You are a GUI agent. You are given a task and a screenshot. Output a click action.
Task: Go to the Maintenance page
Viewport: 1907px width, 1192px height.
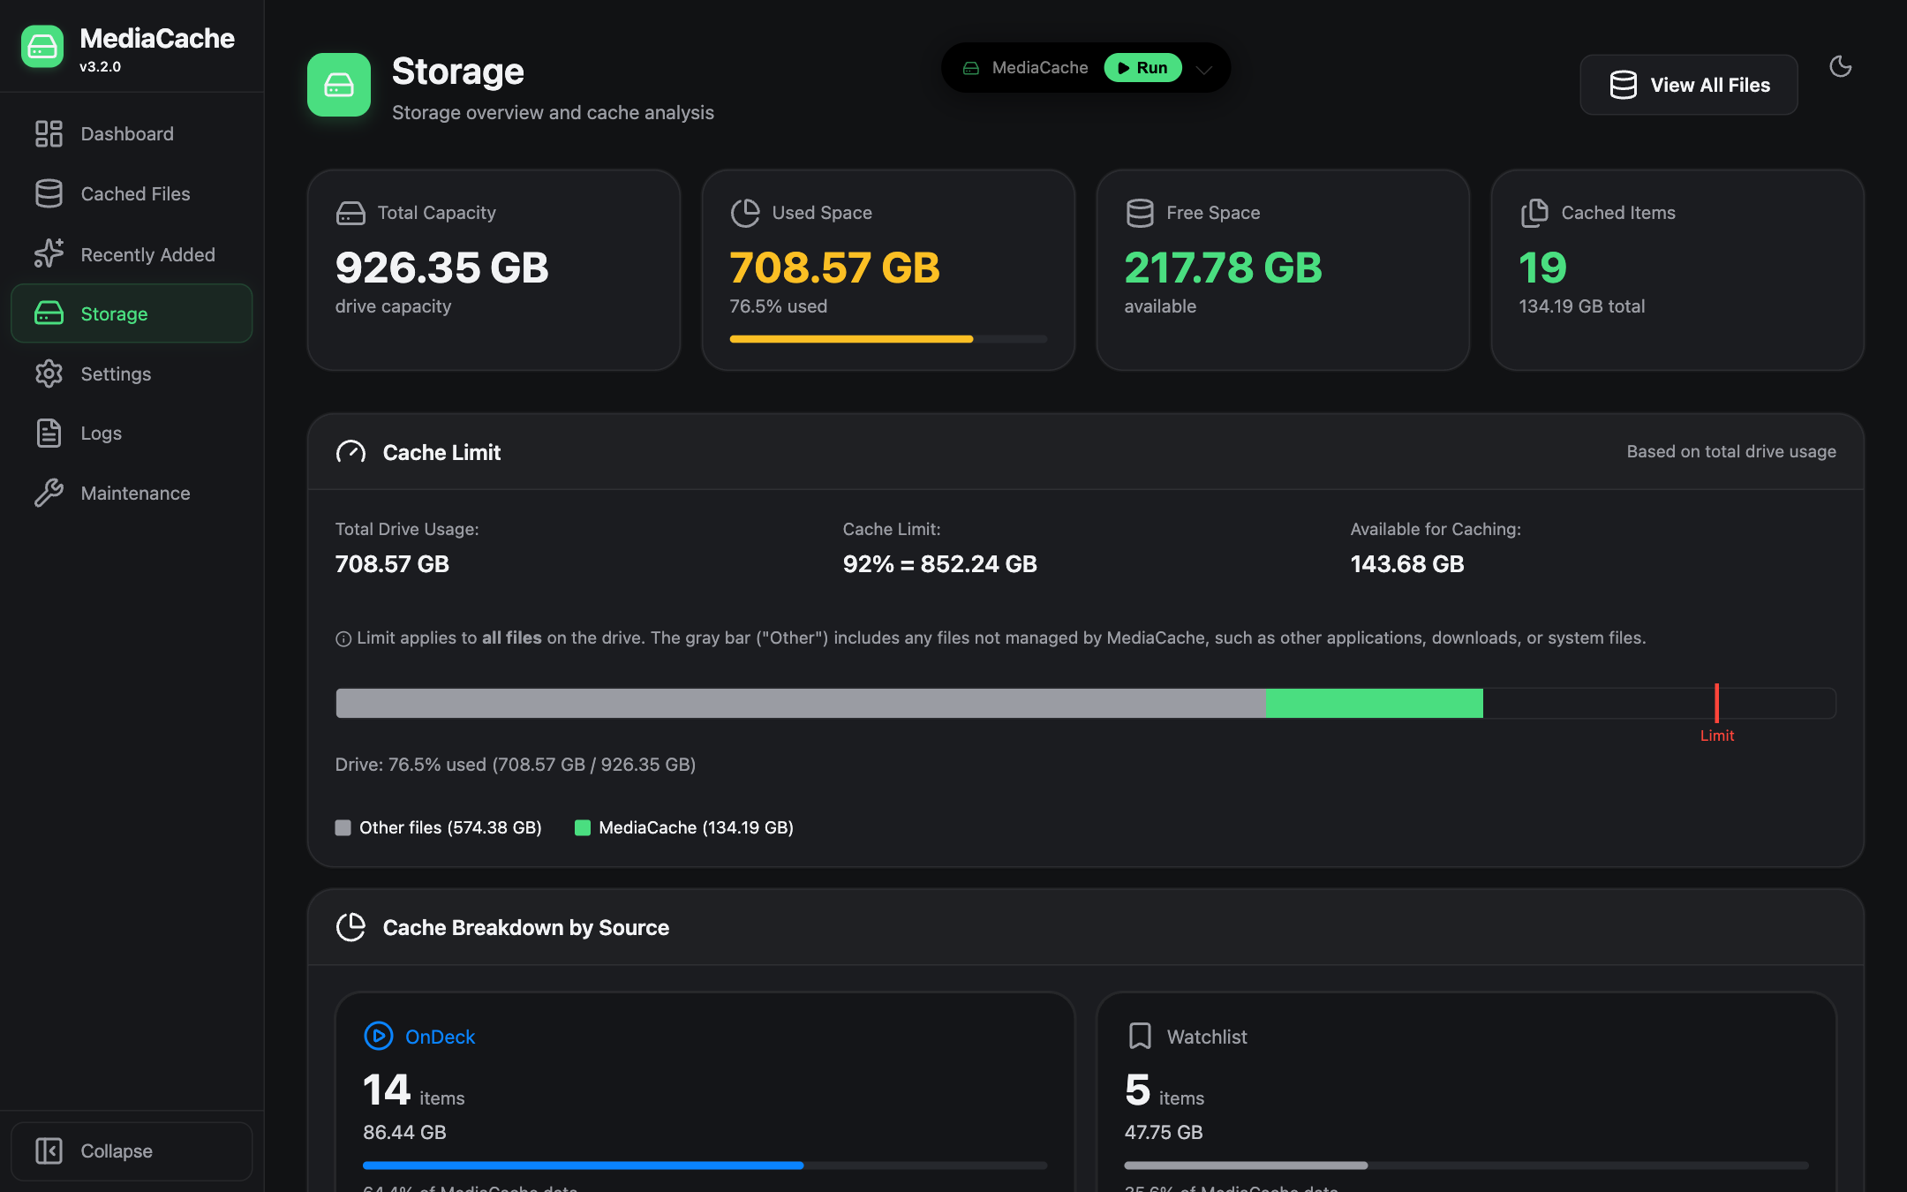click(132, 493)
